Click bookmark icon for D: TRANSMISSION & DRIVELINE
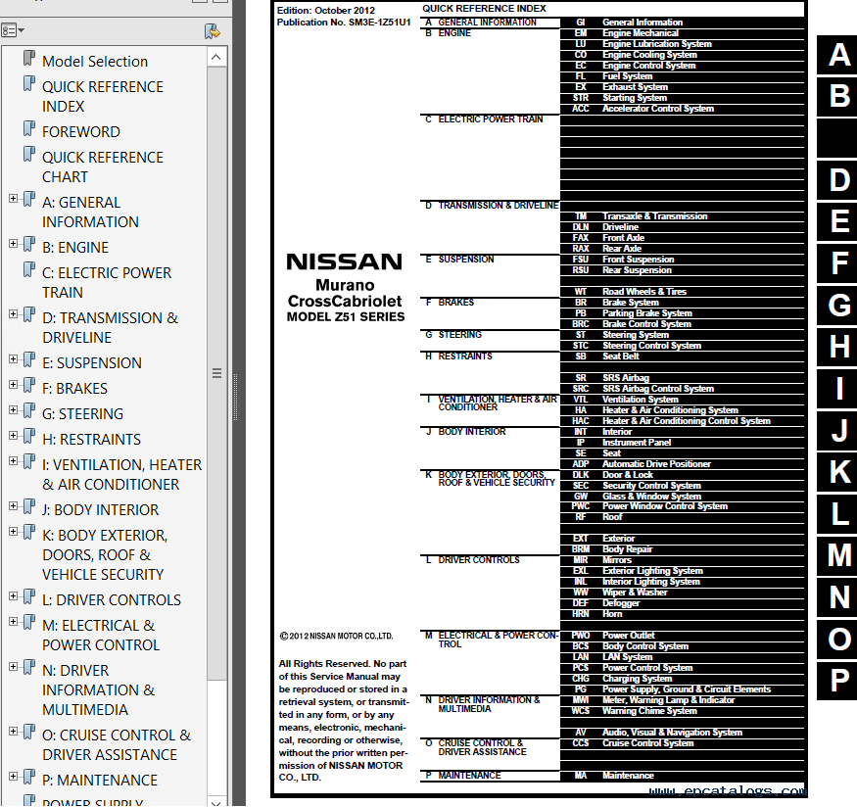The height and width of the screenshot is (807, 857). pyautogui.click(x=29, y=315)
